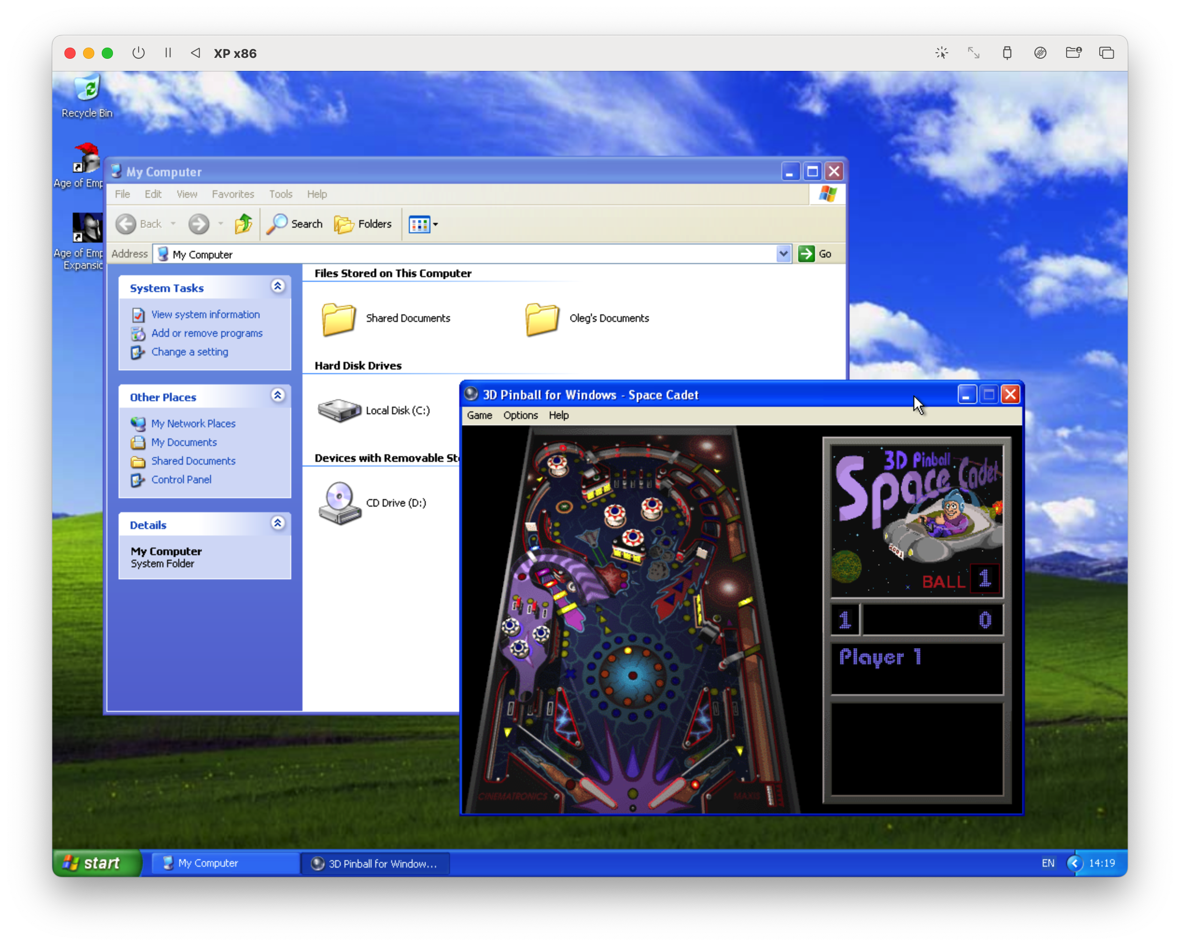Click the View system information link
This screenshot has height=946, width=1180.
point(205,314)
